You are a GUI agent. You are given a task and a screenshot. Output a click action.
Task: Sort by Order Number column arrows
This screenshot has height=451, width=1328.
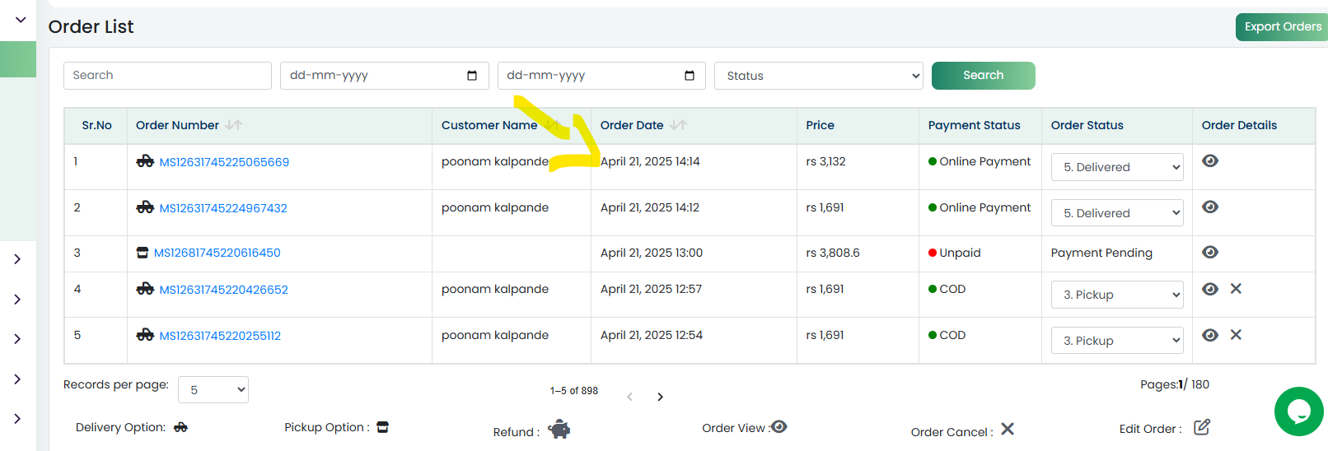[x=234, y=125]
